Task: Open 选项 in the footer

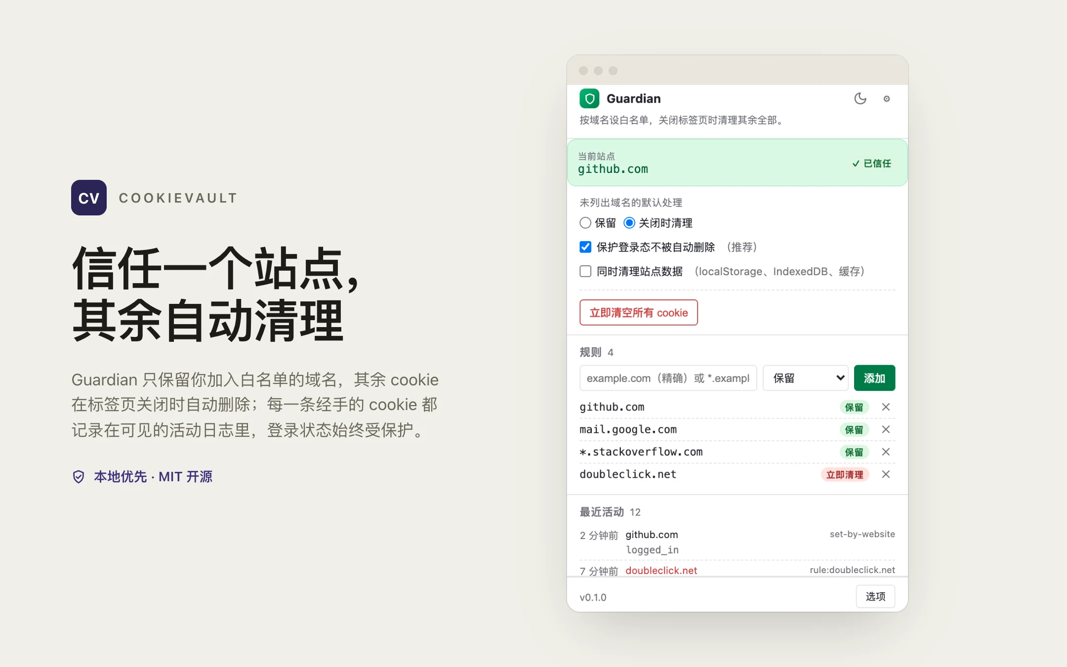Action: click(x=875, y=596)
